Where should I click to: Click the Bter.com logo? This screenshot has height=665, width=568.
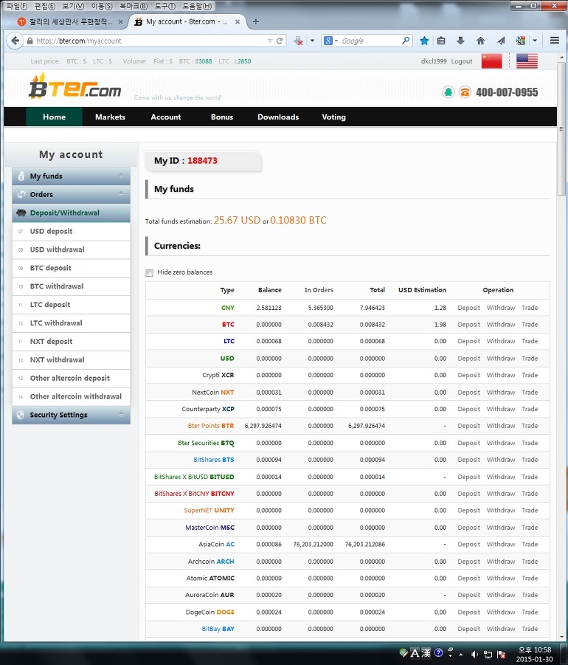75,86
